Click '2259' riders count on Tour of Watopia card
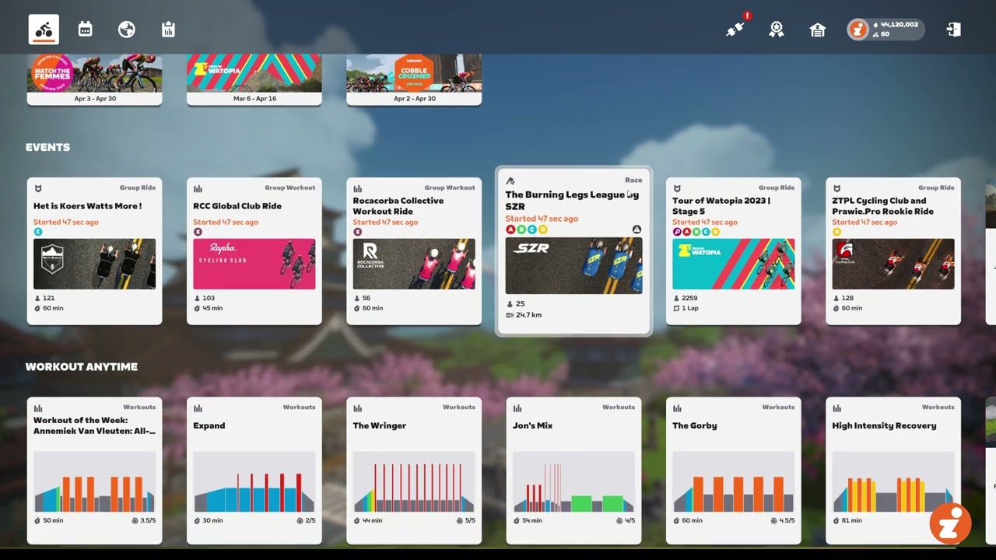The height and width of the screenshot is (560, 996). [689, 298]
